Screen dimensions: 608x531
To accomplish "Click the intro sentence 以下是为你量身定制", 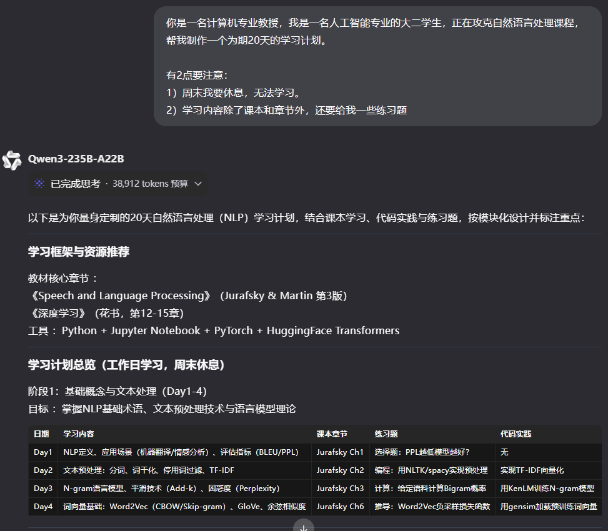I will click(306, 218).
